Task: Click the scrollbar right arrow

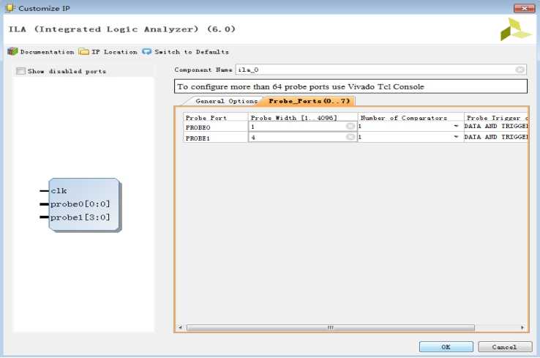Action: pos(522,327)
